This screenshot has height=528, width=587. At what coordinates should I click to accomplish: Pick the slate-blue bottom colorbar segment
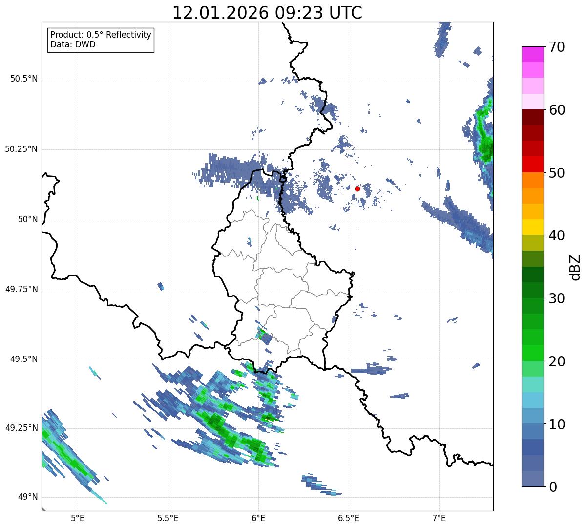coord(532,479)
